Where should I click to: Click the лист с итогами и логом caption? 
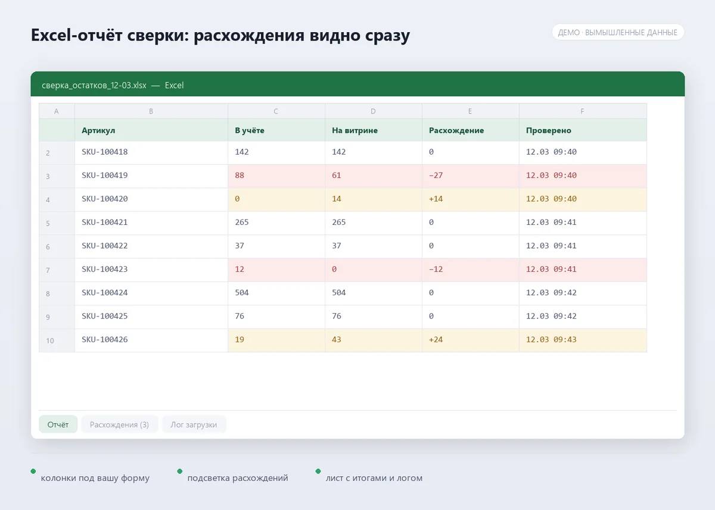374,478
